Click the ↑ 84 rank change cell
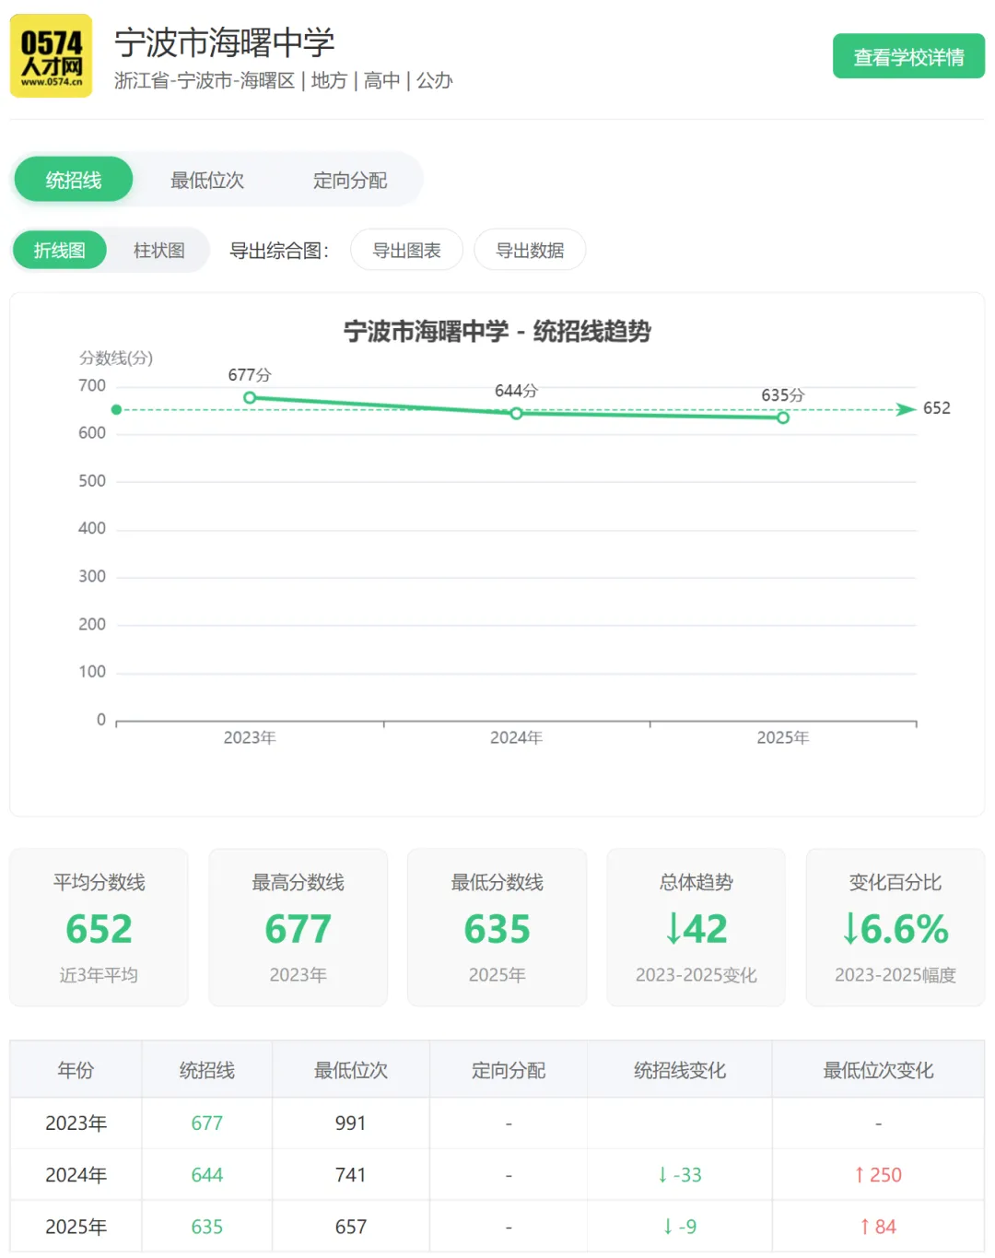The image size is (995, 1258). coord(878,1227)
